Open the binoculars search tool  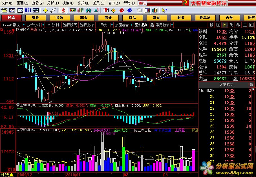[88, 10]
